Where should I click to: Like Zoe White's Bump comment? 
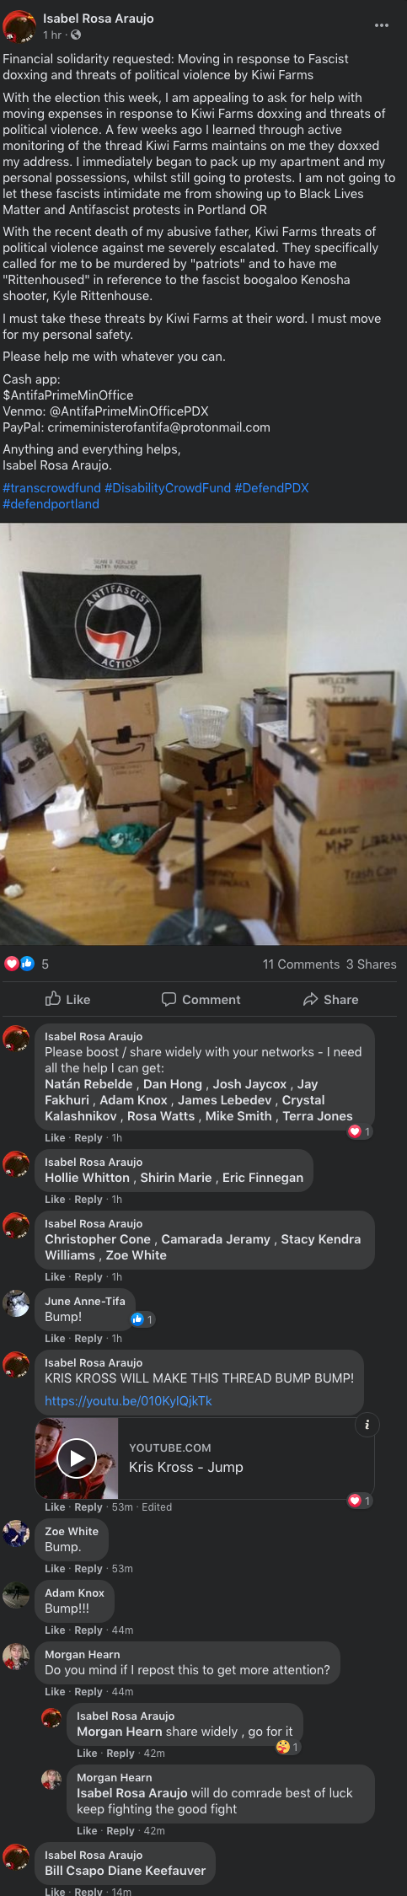(x=55, y=1568)
